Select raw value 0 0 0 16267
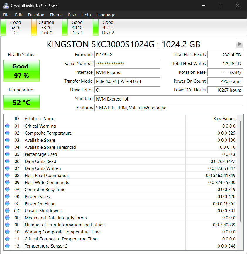The image size is (247, 254). 224,204
